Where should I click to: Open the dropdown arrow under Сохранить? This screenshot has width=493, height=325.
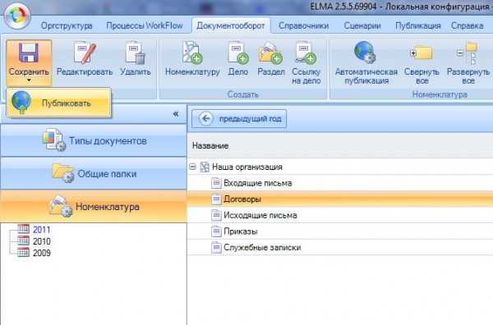(x=29, y=80)
